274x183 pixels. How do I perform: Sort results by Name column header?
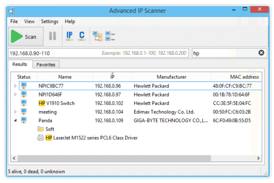tap(65, 77)
